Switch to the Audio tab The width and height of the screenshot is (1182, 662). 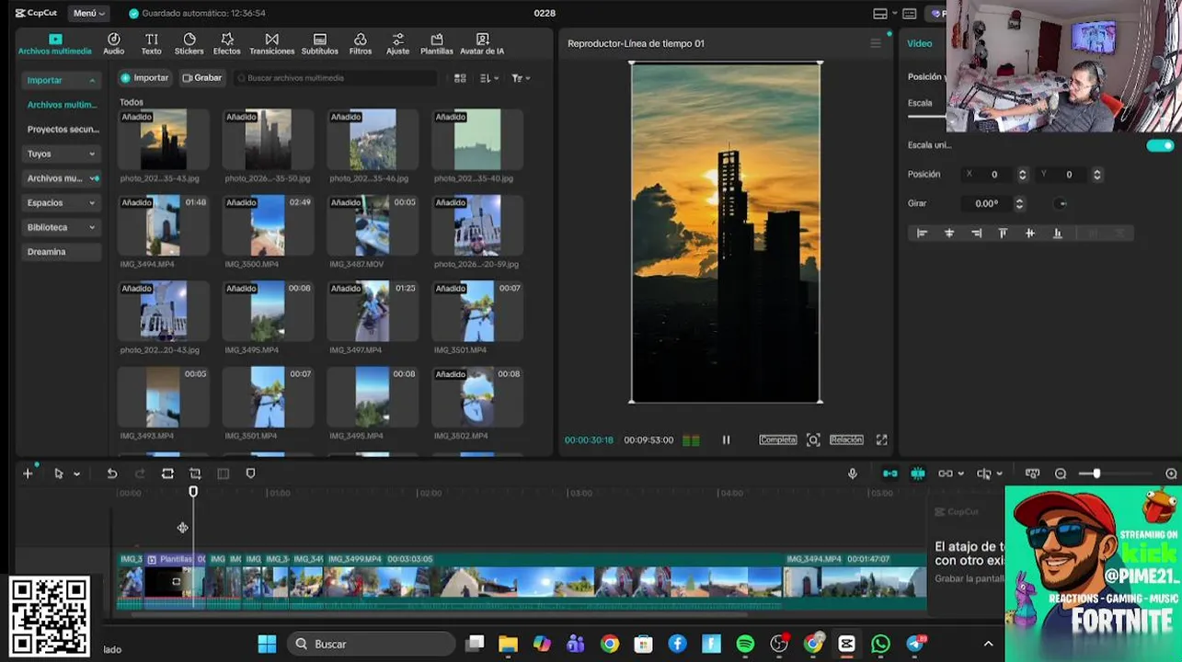click(113, 43)
